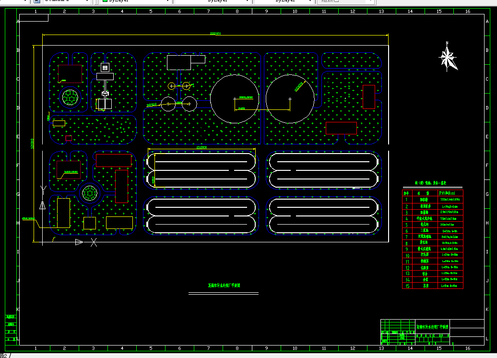The width and height of the screenshot is (497, 358).
Task: Open the green ByLayer color dropdown
Action: pyautogui.click(x=136, y=1)
